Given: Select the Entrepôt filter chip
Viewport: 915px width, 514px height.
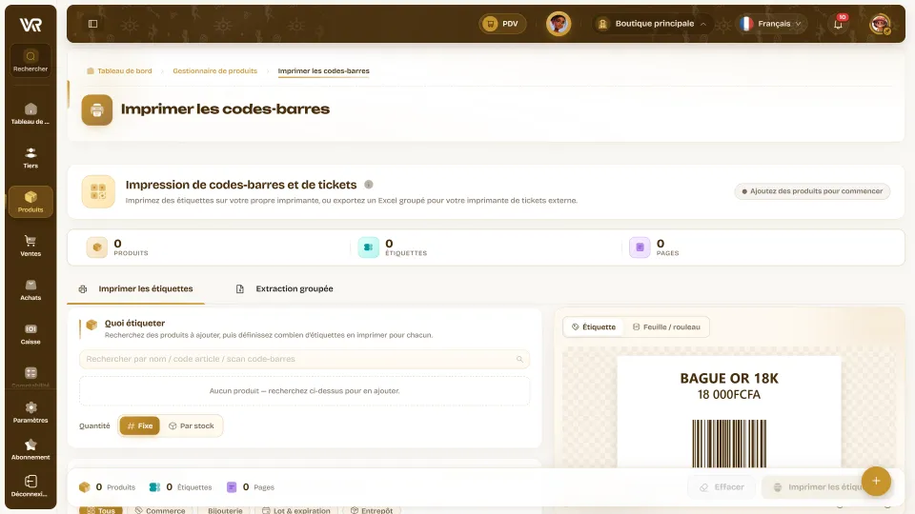Looking at the screenshot, I should [x=372, y=510].
